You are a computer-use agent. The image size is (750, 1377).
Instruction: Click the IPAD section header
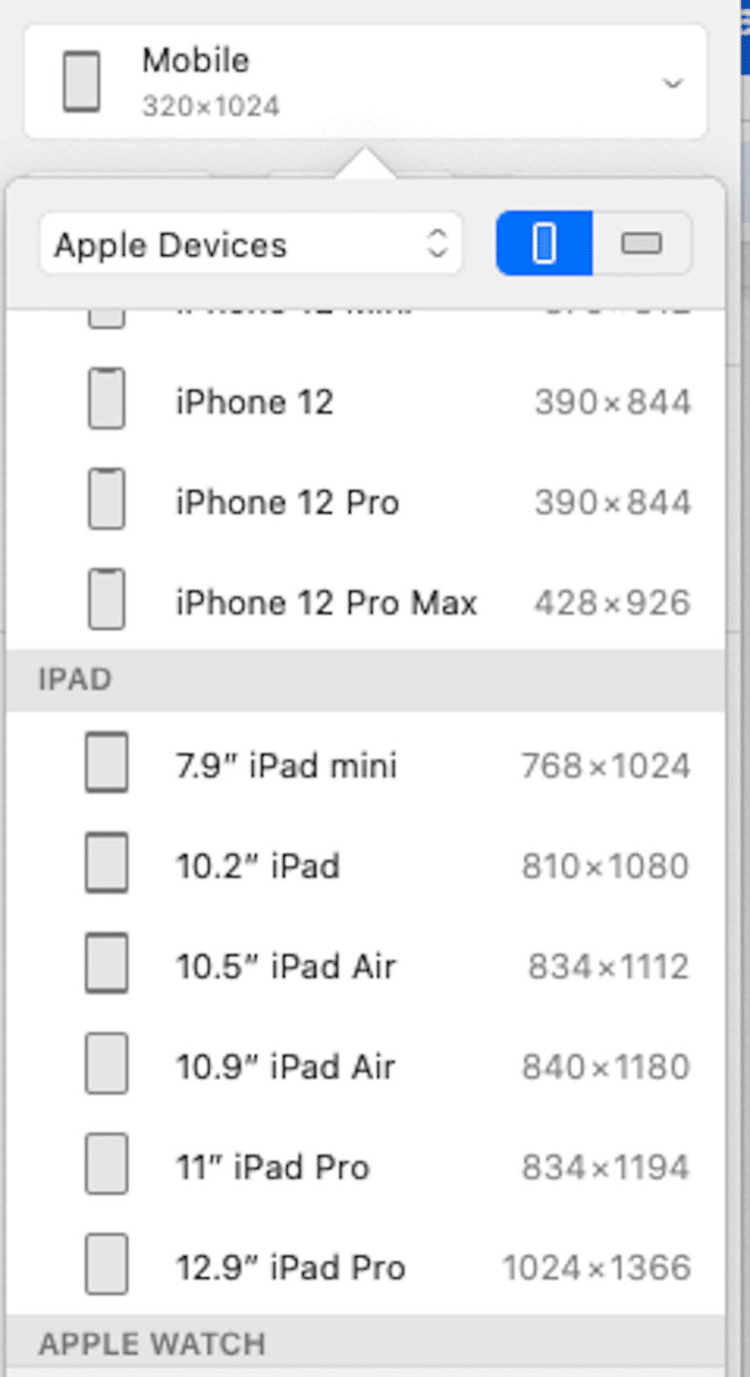coord(75,680)
